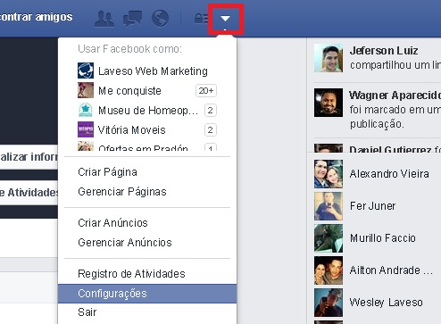441x324 pixels.
Task: Click Laveso Web Marketing page icon
Action: coord(86,71)
